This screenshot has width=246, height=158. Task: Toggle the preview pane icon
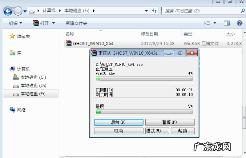(227, 23)
